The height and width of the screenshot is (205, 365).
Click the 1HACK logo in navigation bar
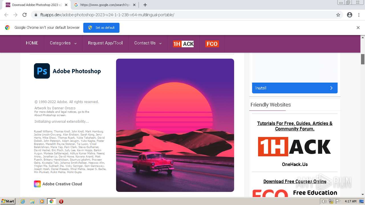183,44
